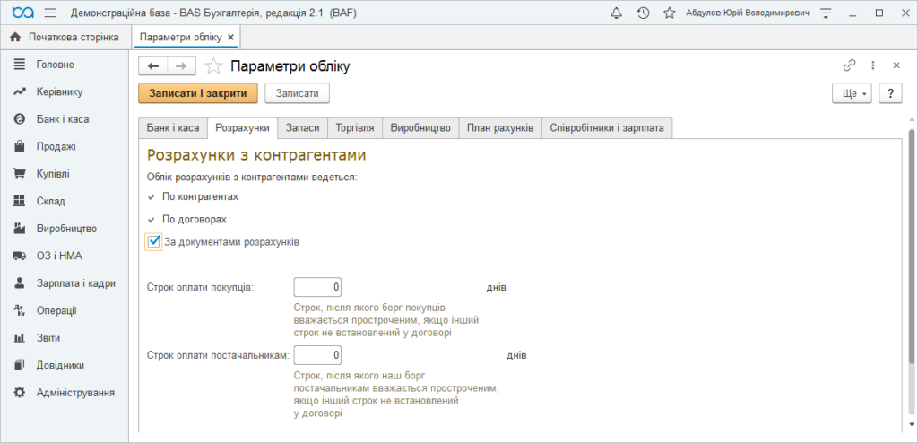Click the По контрагентах checkmark

[x=151, y=197]
